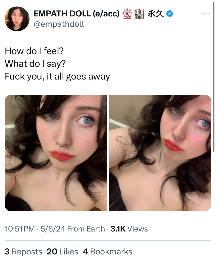Click the ferris wheel emoji in display name
This screenshot has width=216, height=262.
pos(127,14)
